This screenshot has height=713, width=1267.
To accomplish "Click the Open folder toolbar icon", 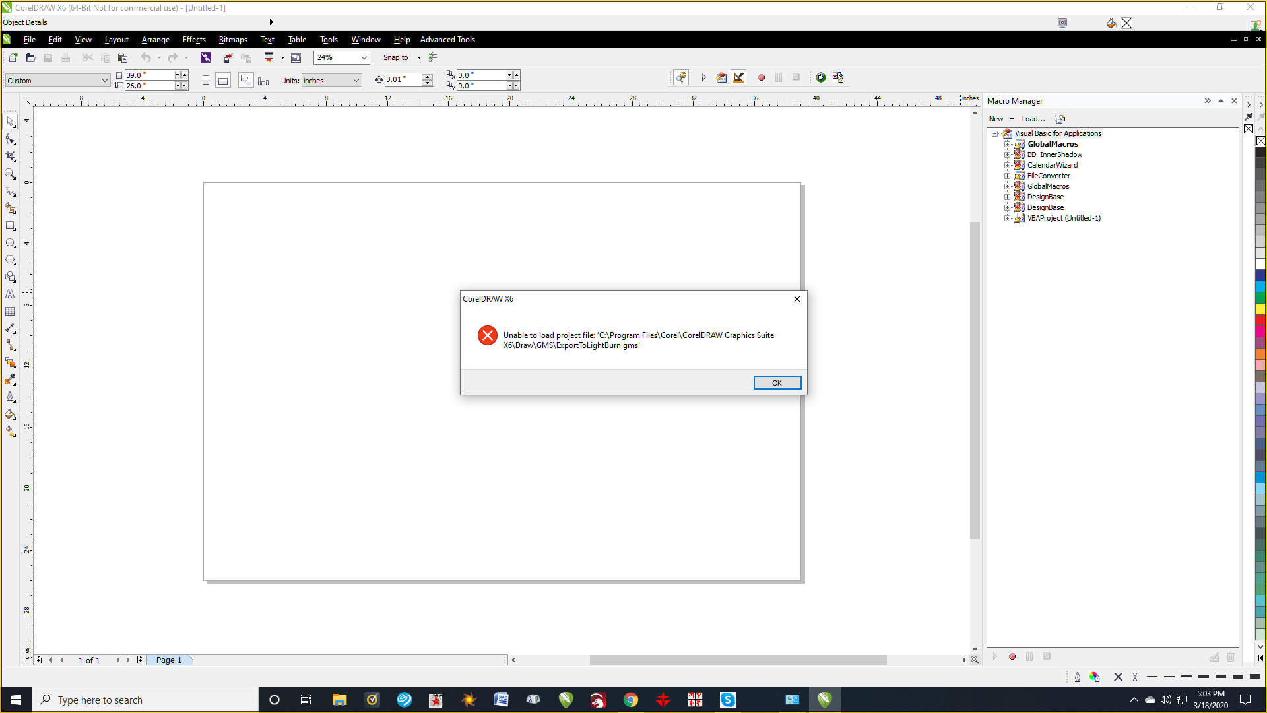I will (x=30, y=58).
